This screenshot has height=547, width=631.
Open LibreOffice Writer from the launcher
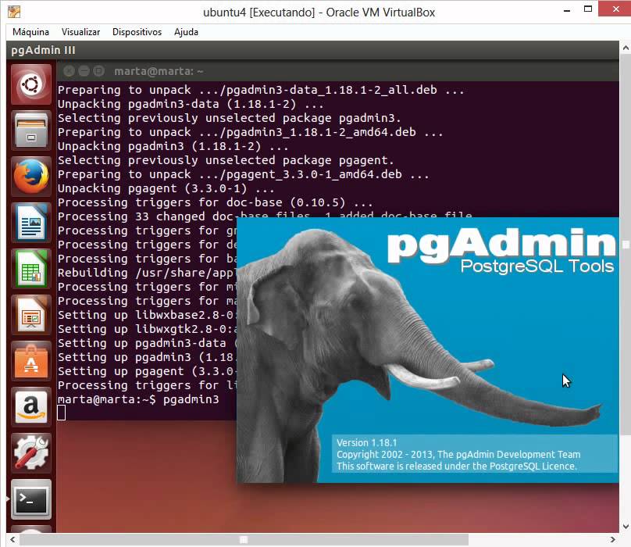[x=31, y=223]
